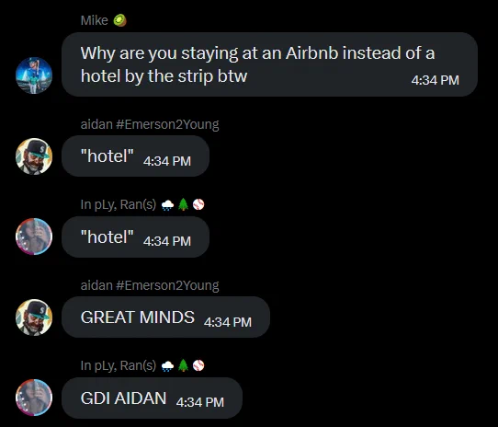
Task: Click baseball emoji in first In pLy name
Action: pos(198,204)
